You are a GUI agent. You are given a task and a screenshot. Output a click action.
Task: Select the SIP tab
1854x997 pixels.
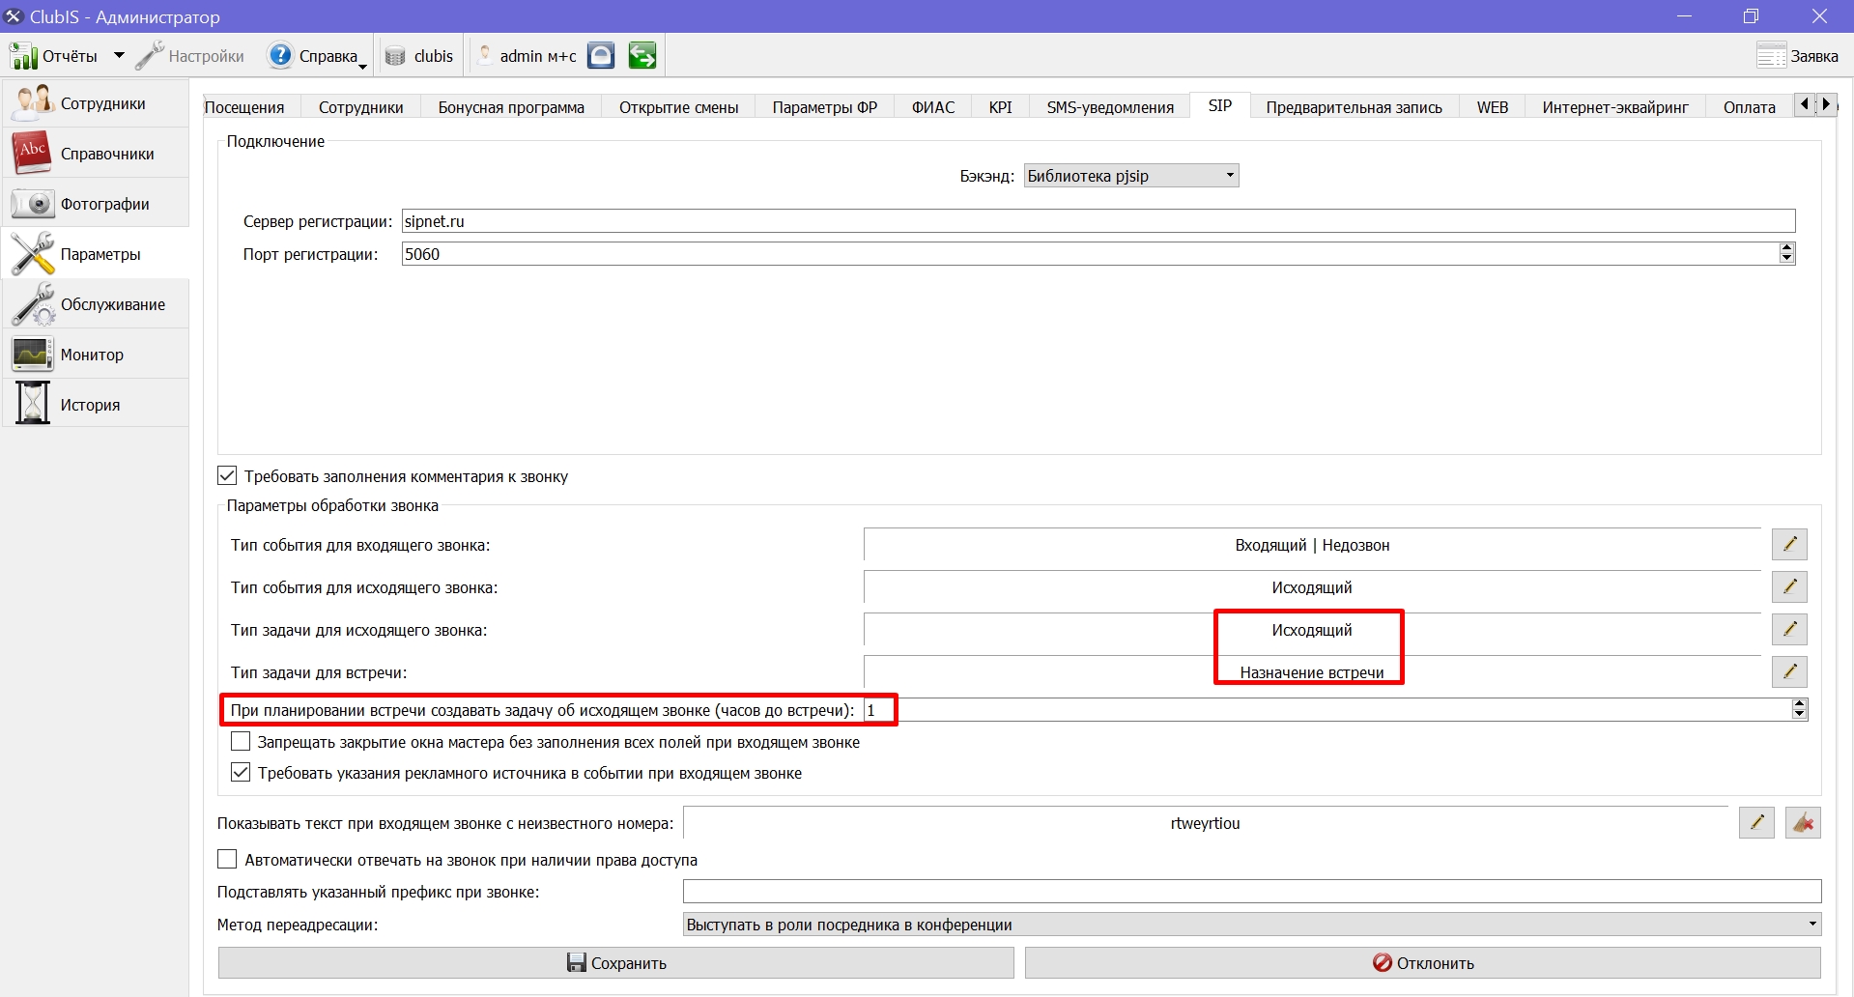(1220, 105)
